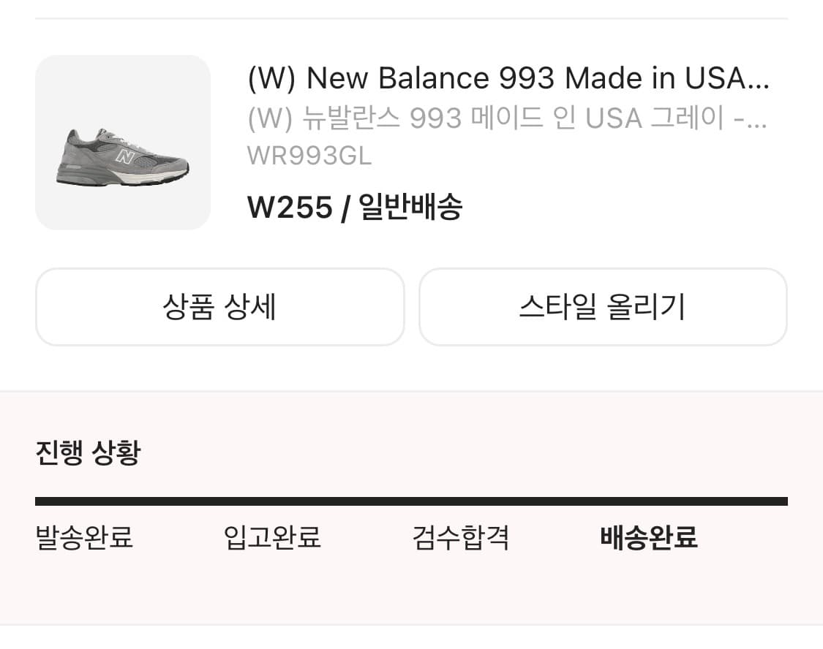Image resolution: width=823 pixels, height=649 pixels.
Task: Select the 입고완료 progress step
Action: pyautogui.click(x=272, y=539)
